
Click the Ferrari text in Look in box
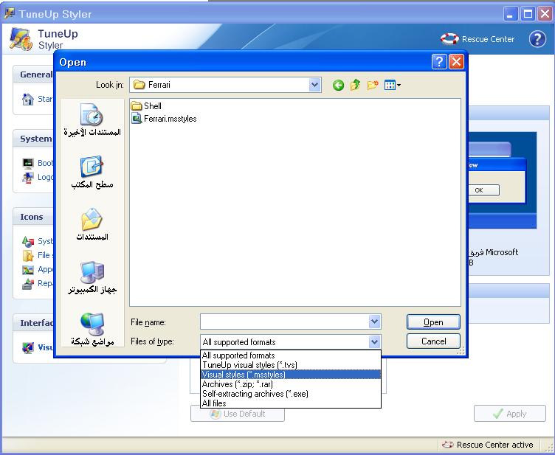coord(159,85)
